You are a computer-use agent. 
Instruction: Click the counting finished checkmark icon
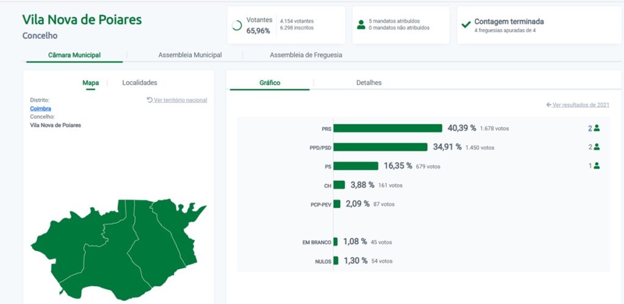point(466,25)
